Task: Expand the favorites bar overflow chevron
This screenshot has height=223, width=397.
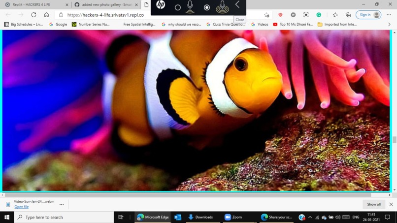Action: point(389,24)
